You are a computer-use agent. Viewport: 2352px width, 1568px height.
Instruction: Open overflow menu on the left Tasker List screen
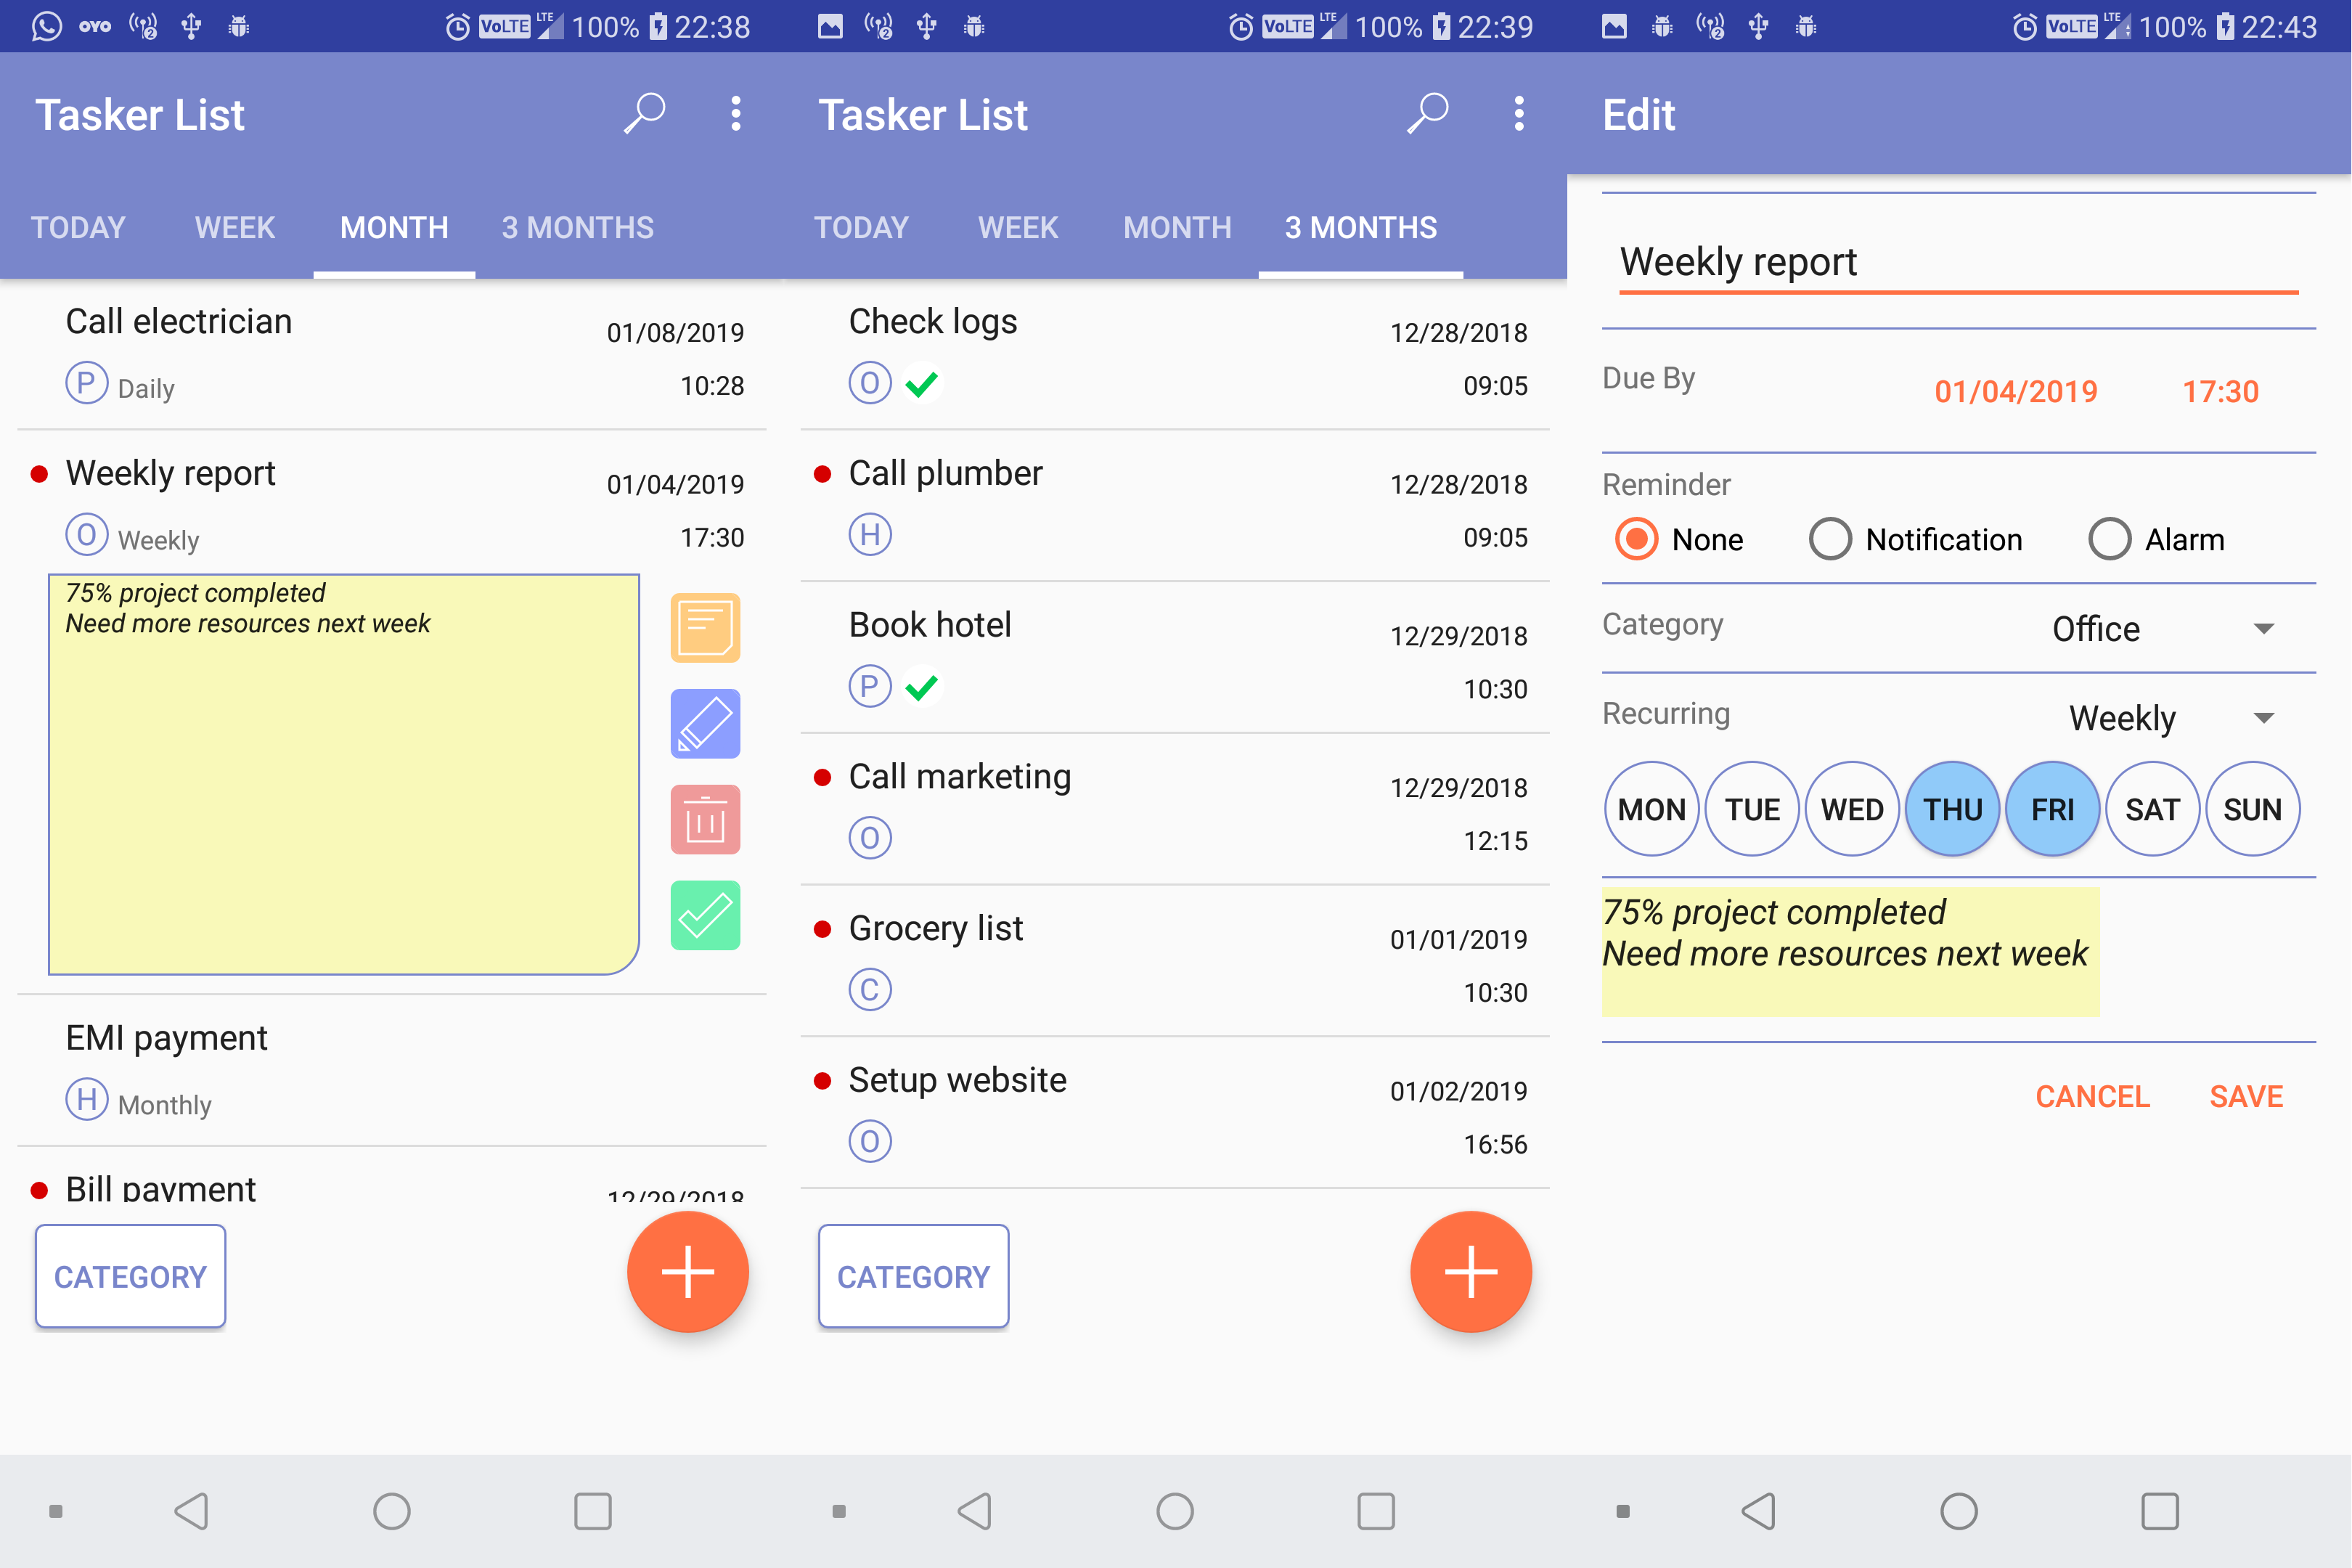[x=736, y=113]
